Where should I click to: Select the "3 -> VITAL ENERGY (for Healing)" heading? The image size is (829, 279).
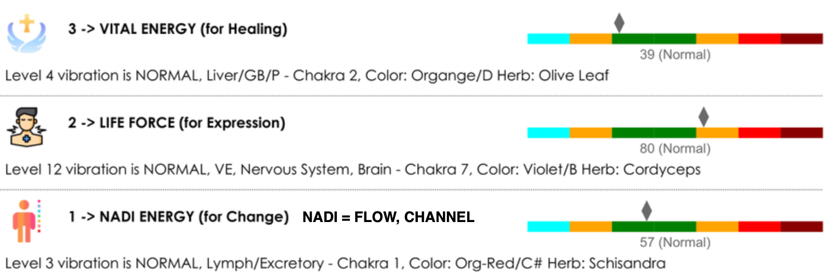[x=178, y=29]
